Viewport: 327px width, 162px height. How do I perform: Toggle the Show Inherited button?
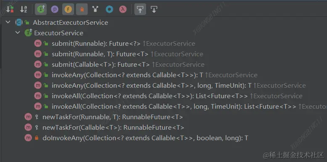tap(41, 9)
